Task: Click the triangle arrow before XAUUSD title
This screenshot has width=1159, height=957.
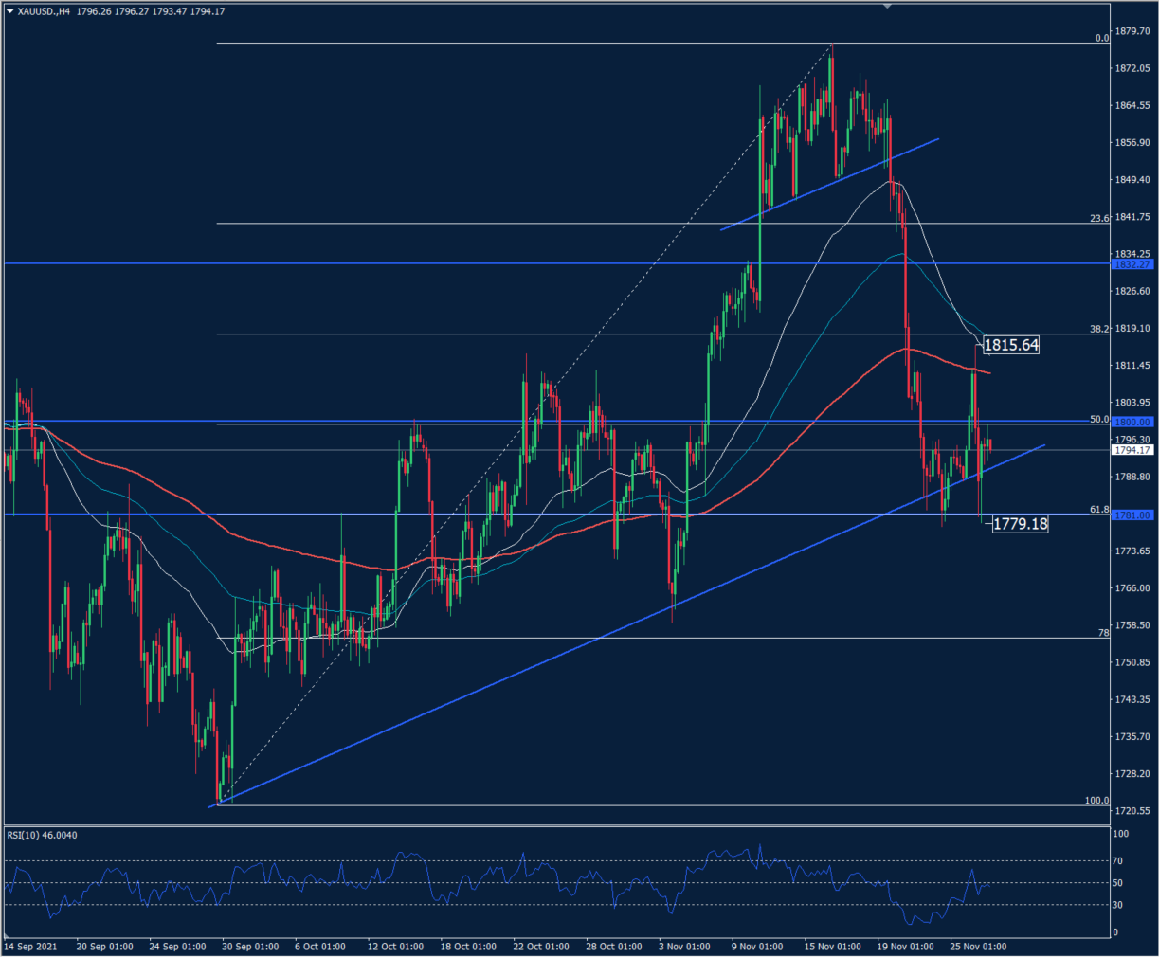Action: click(10, 11)
